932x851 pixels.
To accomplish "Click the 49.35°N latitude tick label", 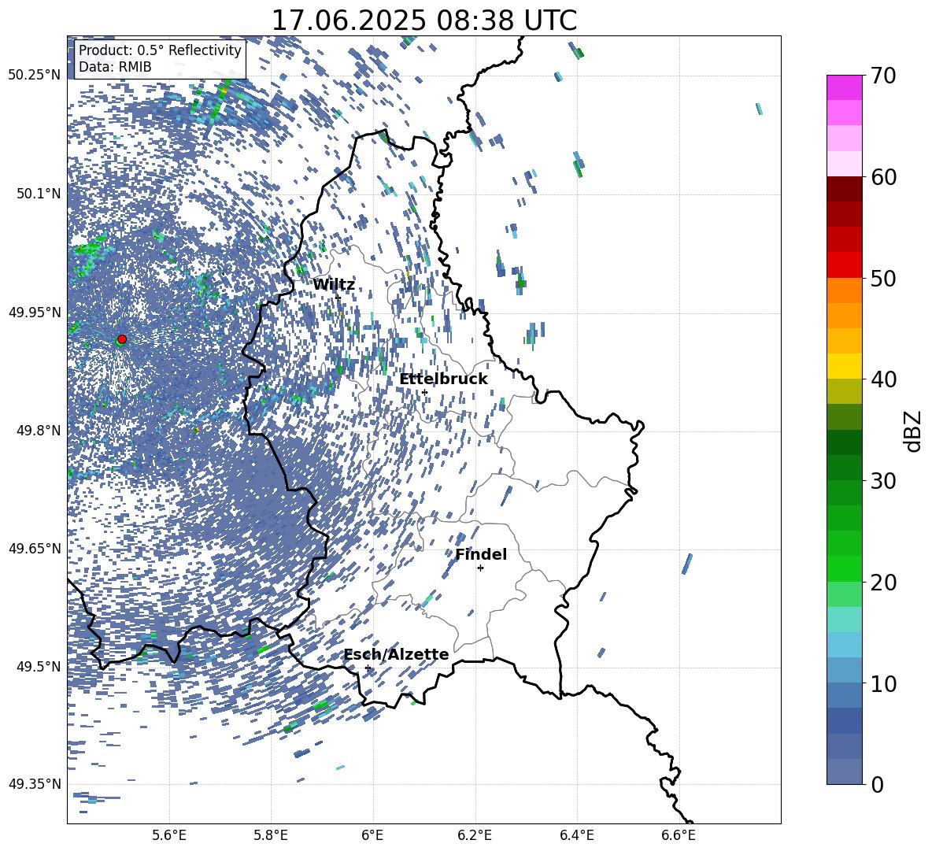I will (35, 784).
